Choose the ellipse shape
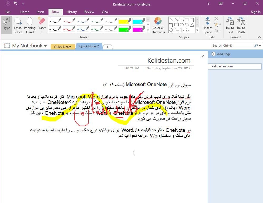 pos(182,25)
